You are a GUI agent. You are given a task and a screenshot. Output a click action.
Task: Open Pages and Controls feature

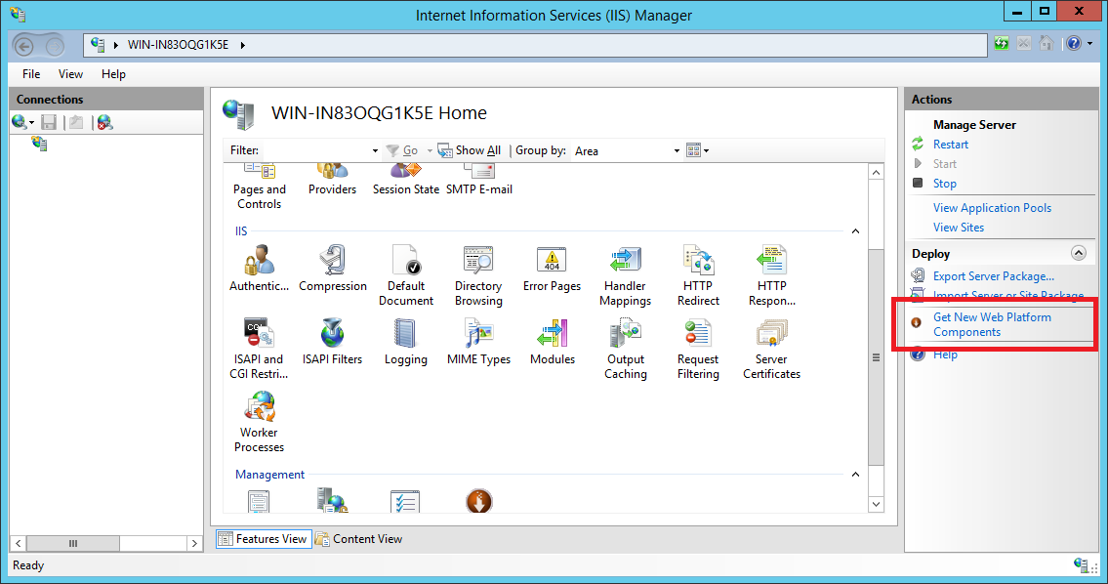(259, 188)
